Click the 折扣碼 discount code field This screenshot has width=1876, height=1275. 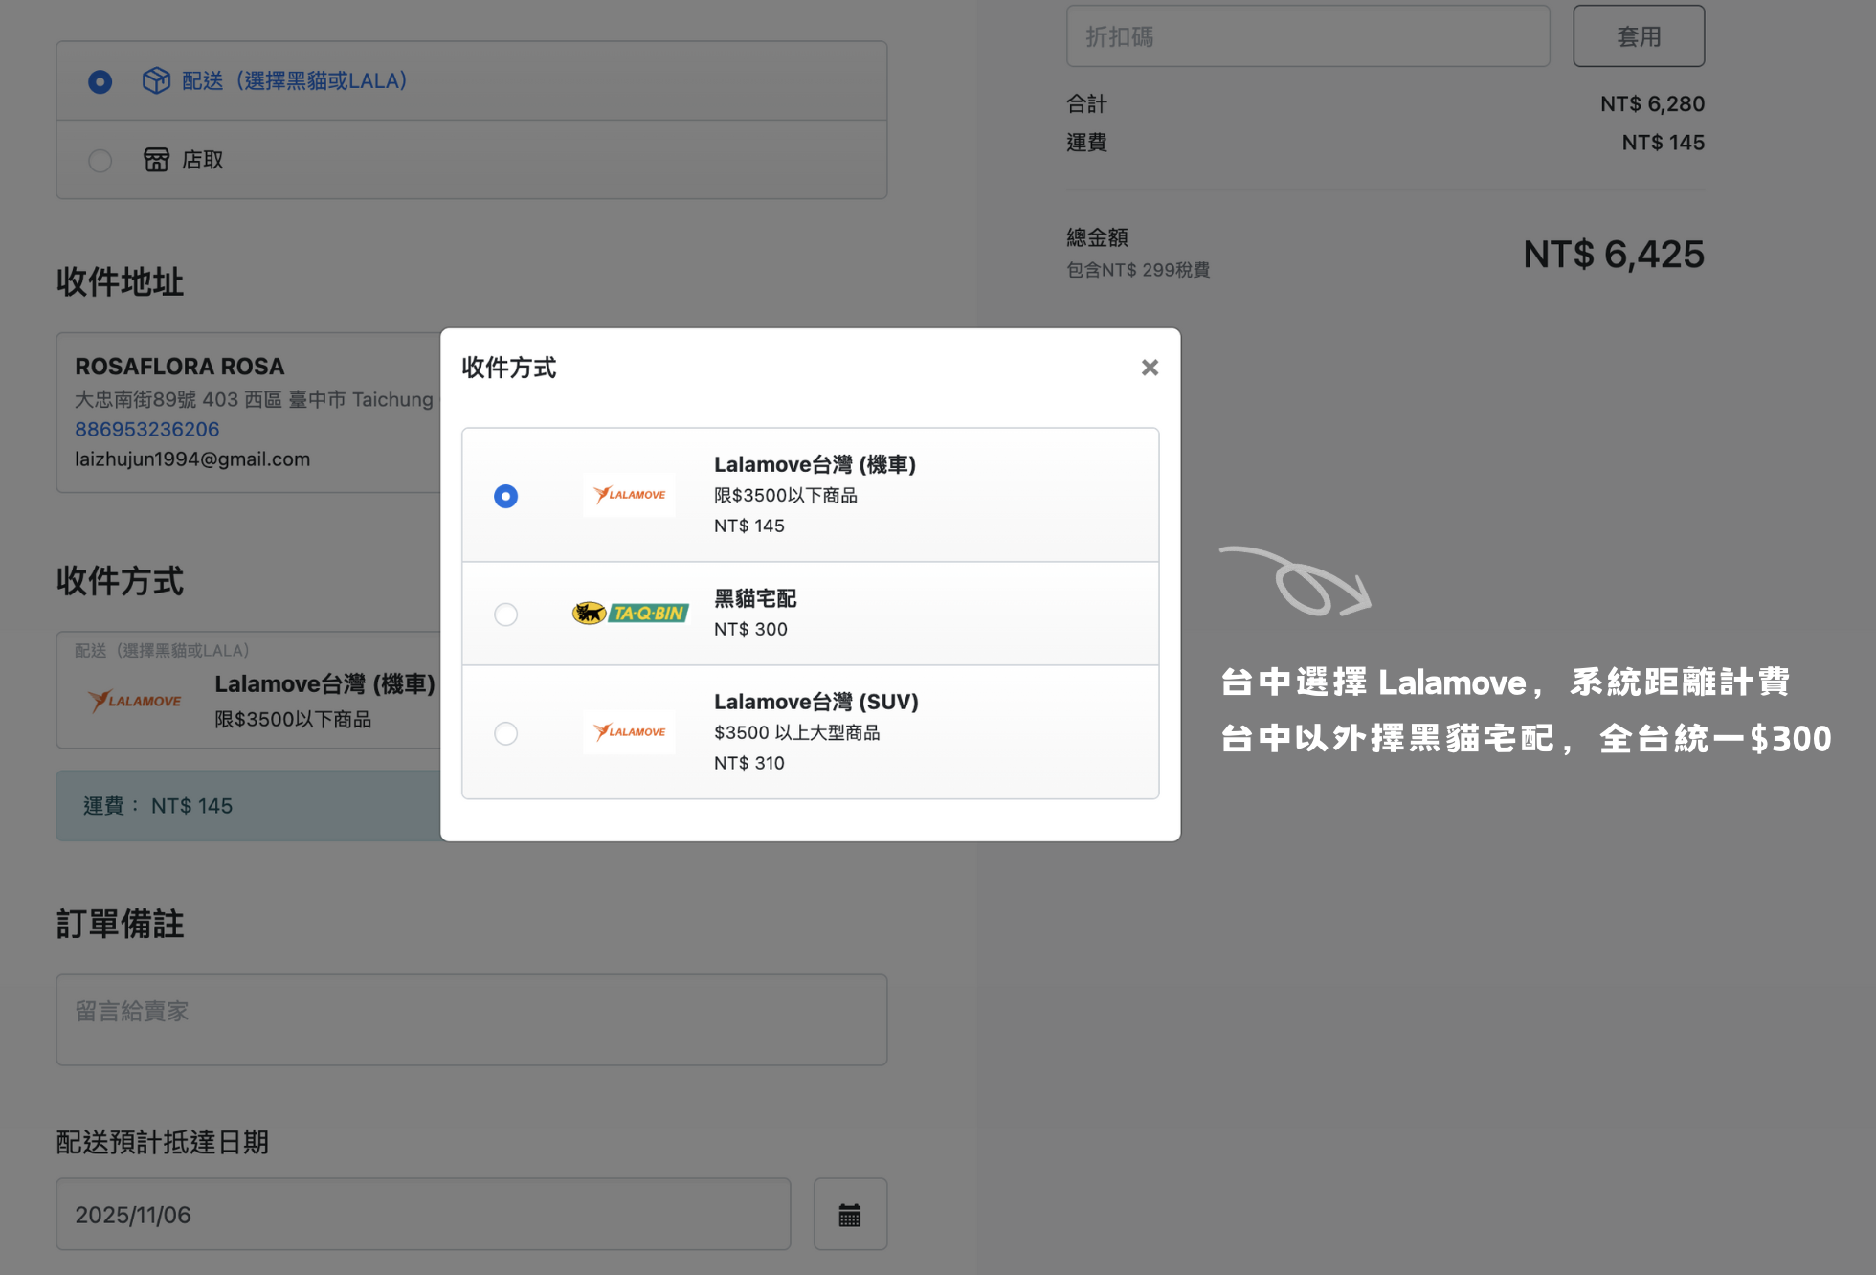click(1307, 36)
